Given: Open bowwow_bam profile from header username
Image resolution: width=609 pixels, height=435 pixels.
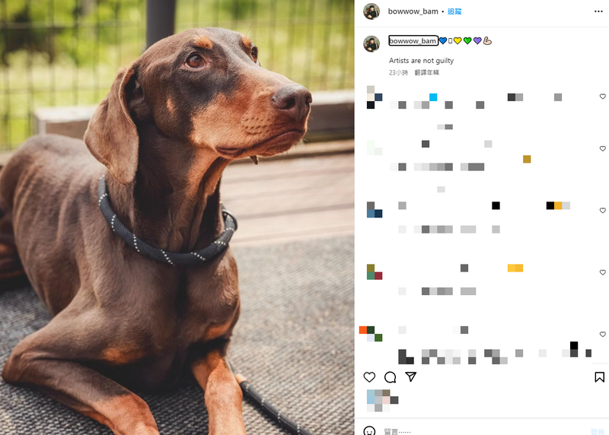Looking at the screenshot, I should pos(413,11).
